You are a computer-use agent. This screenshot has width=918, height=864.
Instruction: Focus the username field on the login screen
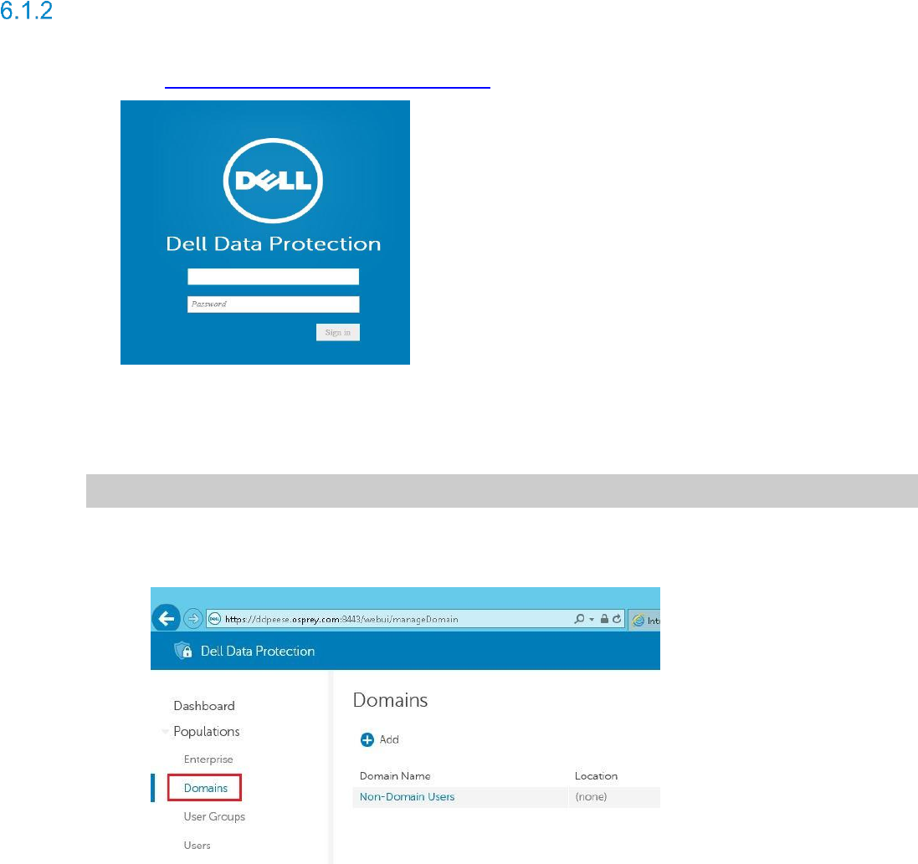(273, 277)
